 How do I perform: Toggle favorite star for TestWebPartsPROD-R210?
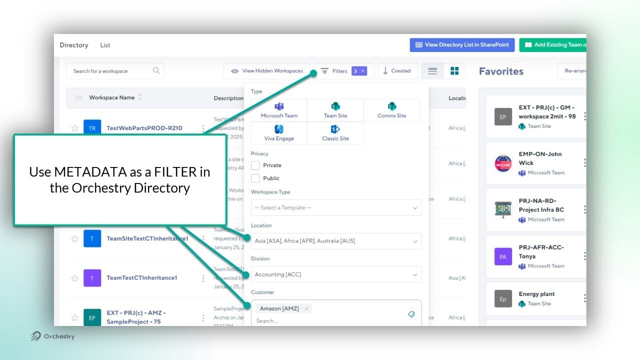pyautogui.click(x=75, y=128)
